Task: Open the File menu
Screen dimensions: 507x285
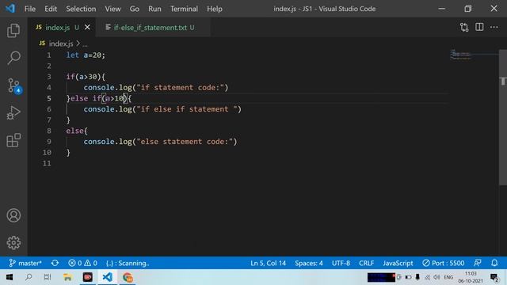Action: pyautogui.click(x=30, y=9)
